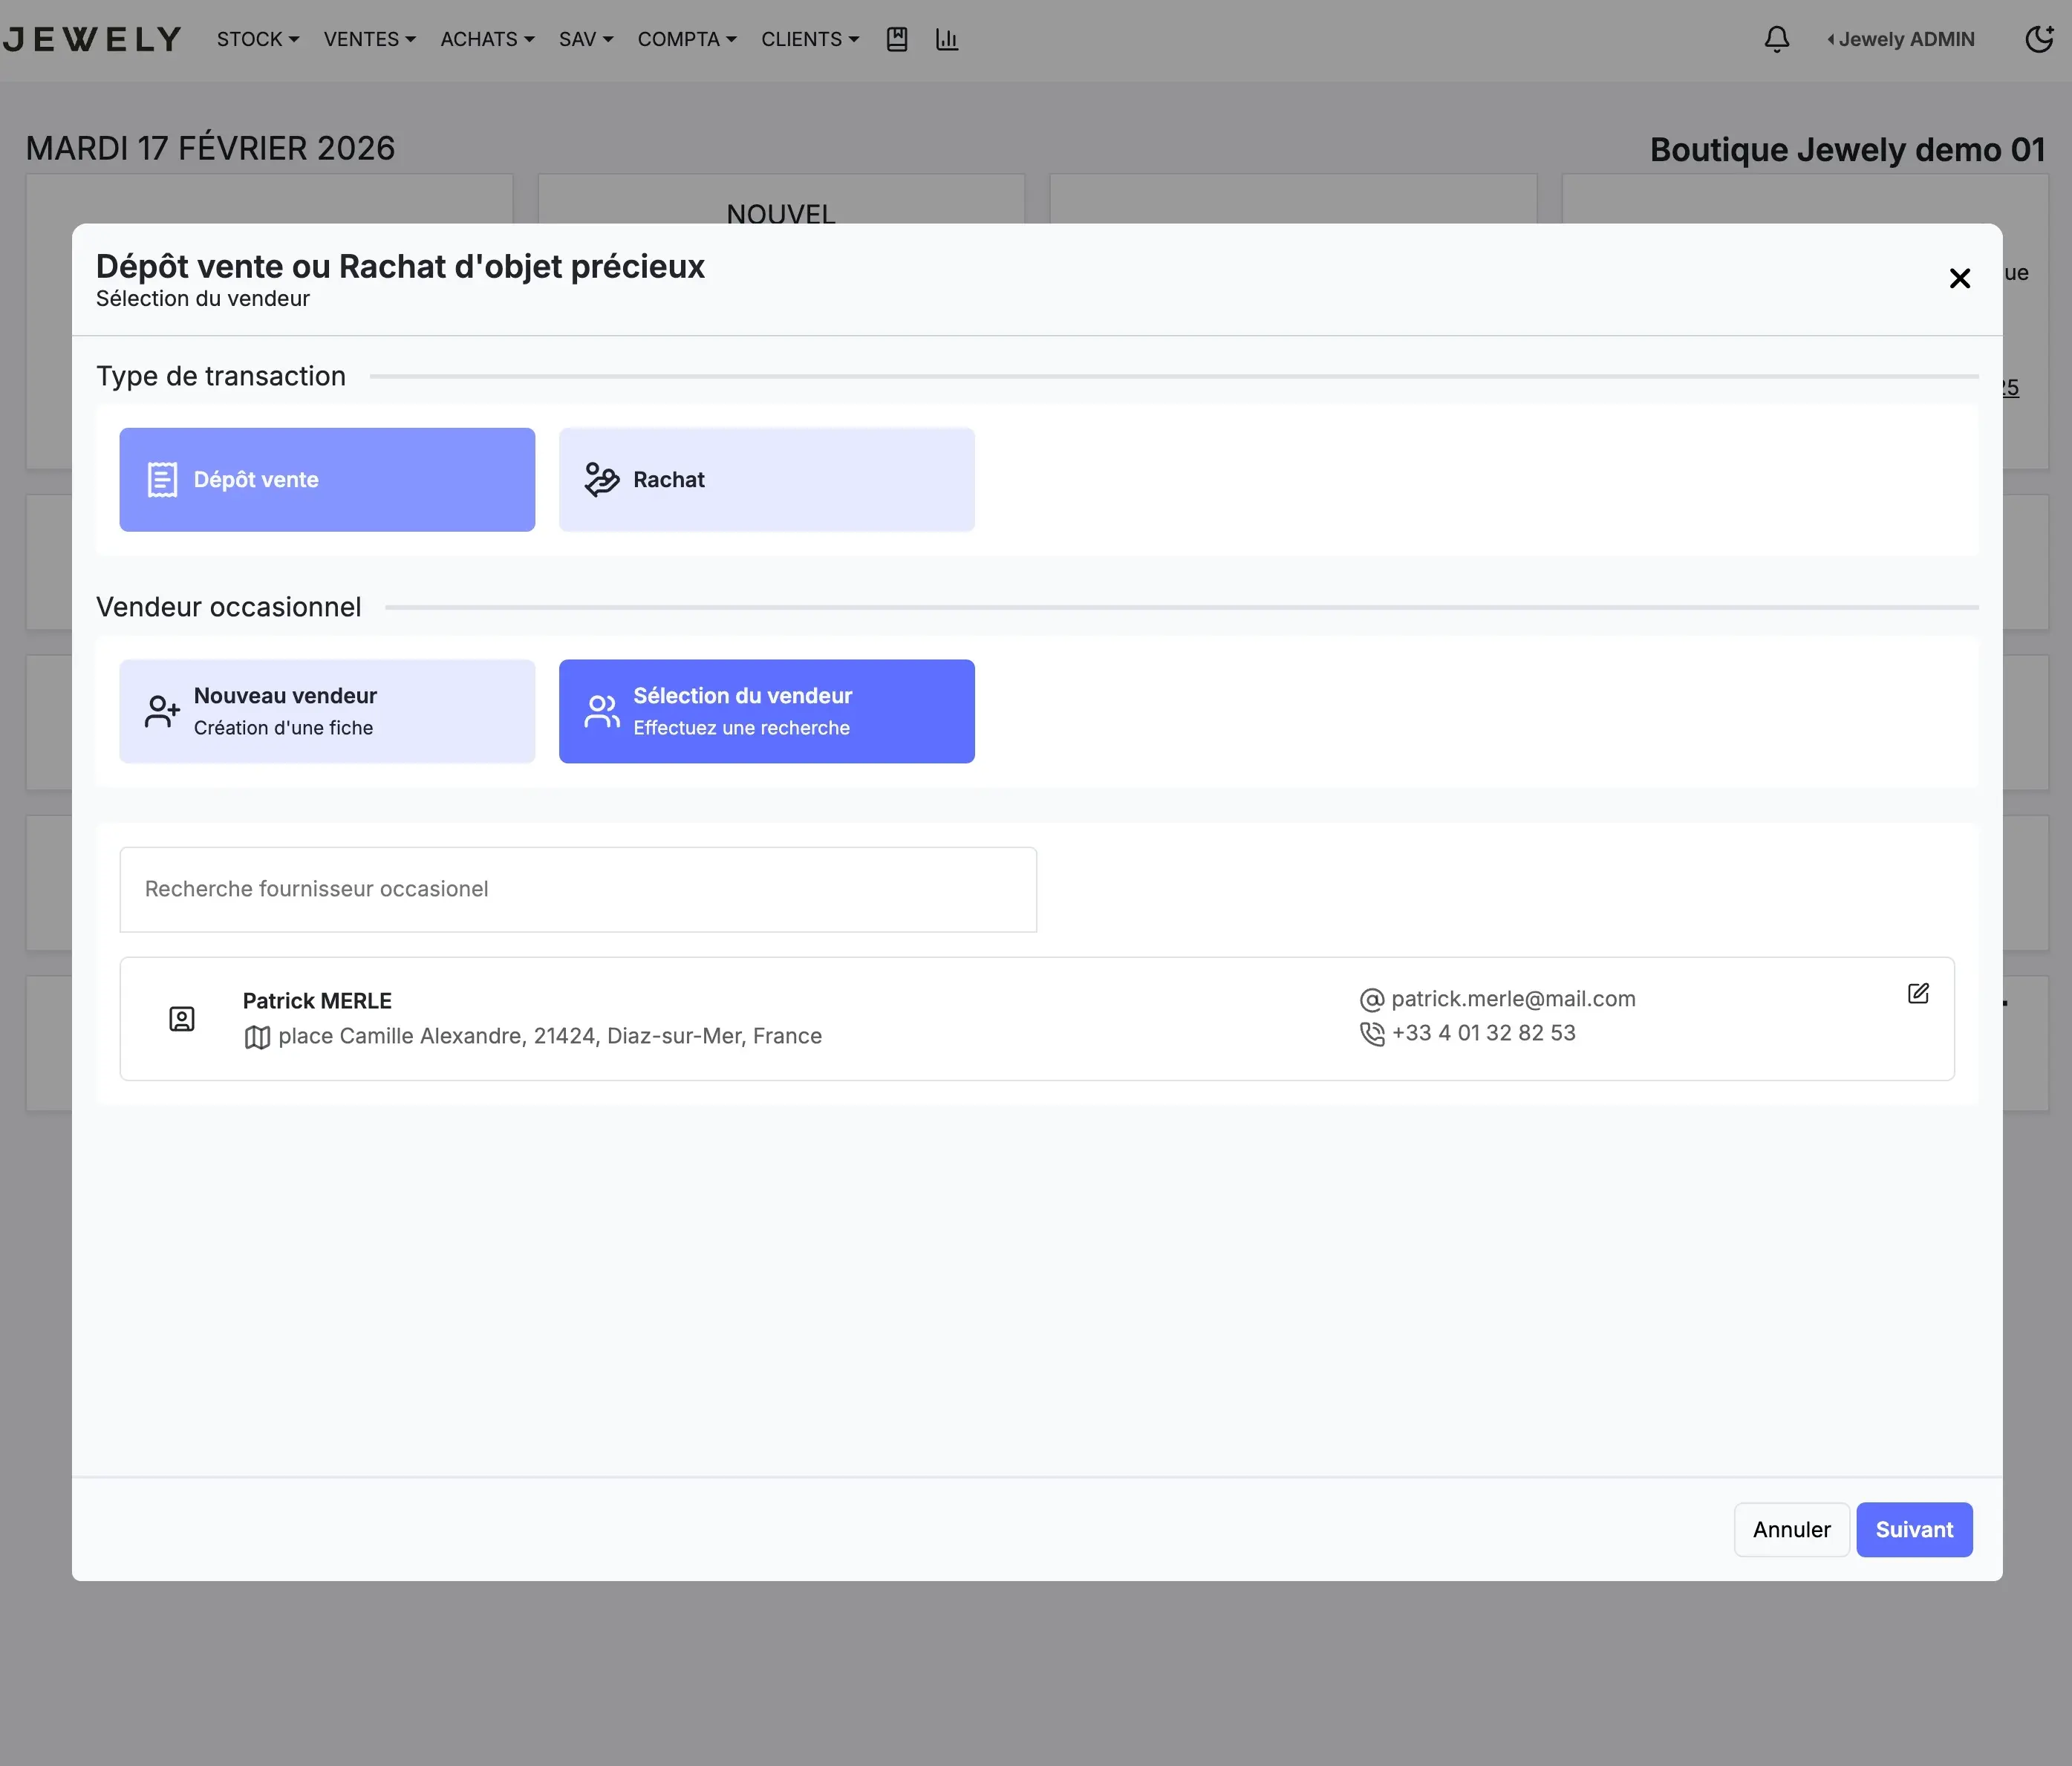
Task: Click the receipt icon on Dépôt vente
Action: (x=162, y=480)
